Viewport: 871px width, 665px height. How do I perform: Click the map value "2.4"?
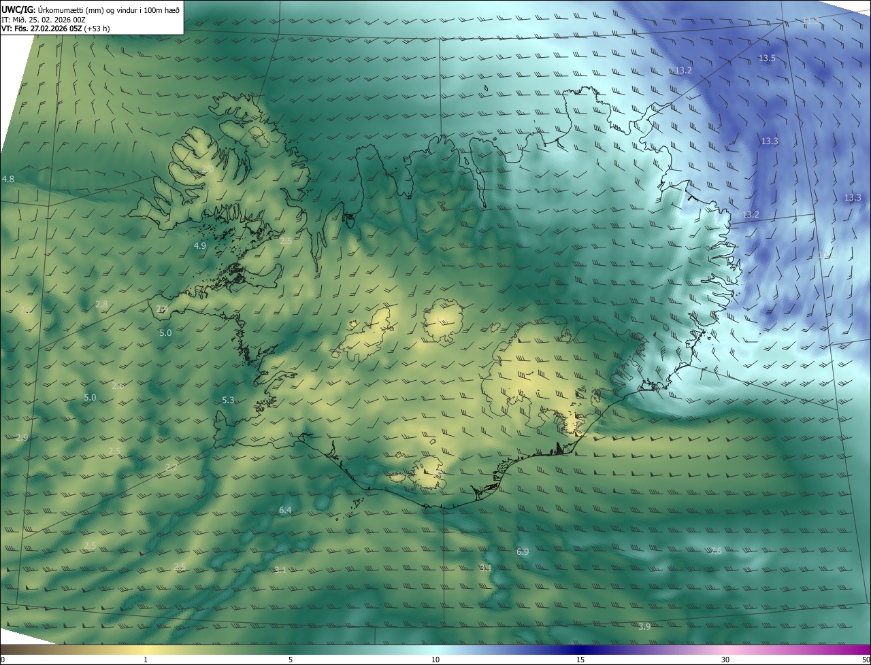point(162,309)
